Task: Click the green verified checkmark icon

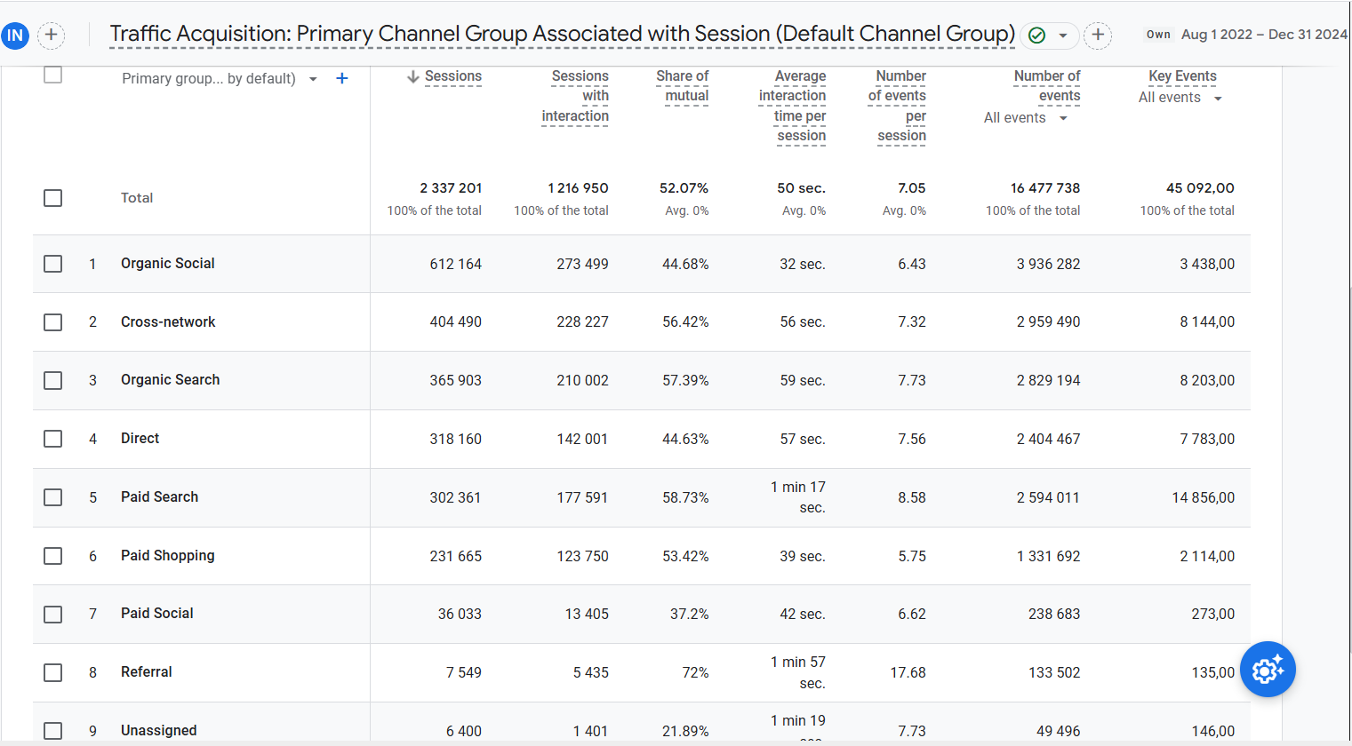Action: coord(1036,36)
